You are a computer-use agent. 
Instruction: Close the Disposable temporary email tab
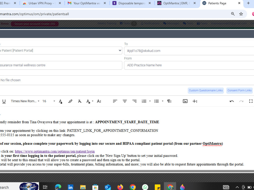click(x=150, y=3)
